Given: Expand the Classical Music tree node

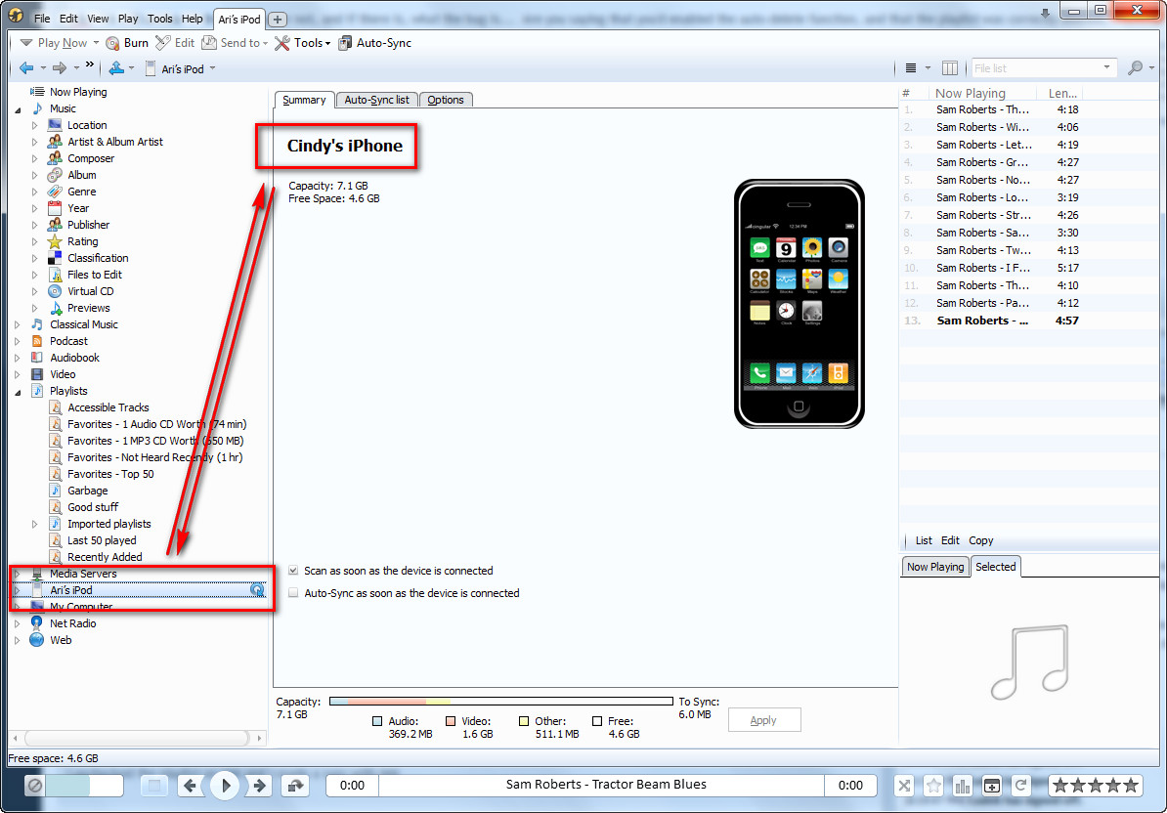Looking at the screenshot, I should tap(17, 324).
